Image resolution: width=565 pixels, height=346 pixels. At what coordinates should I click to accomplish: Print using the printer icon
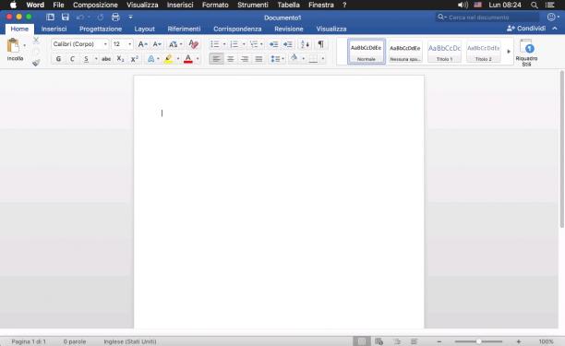tap(115, 17)
